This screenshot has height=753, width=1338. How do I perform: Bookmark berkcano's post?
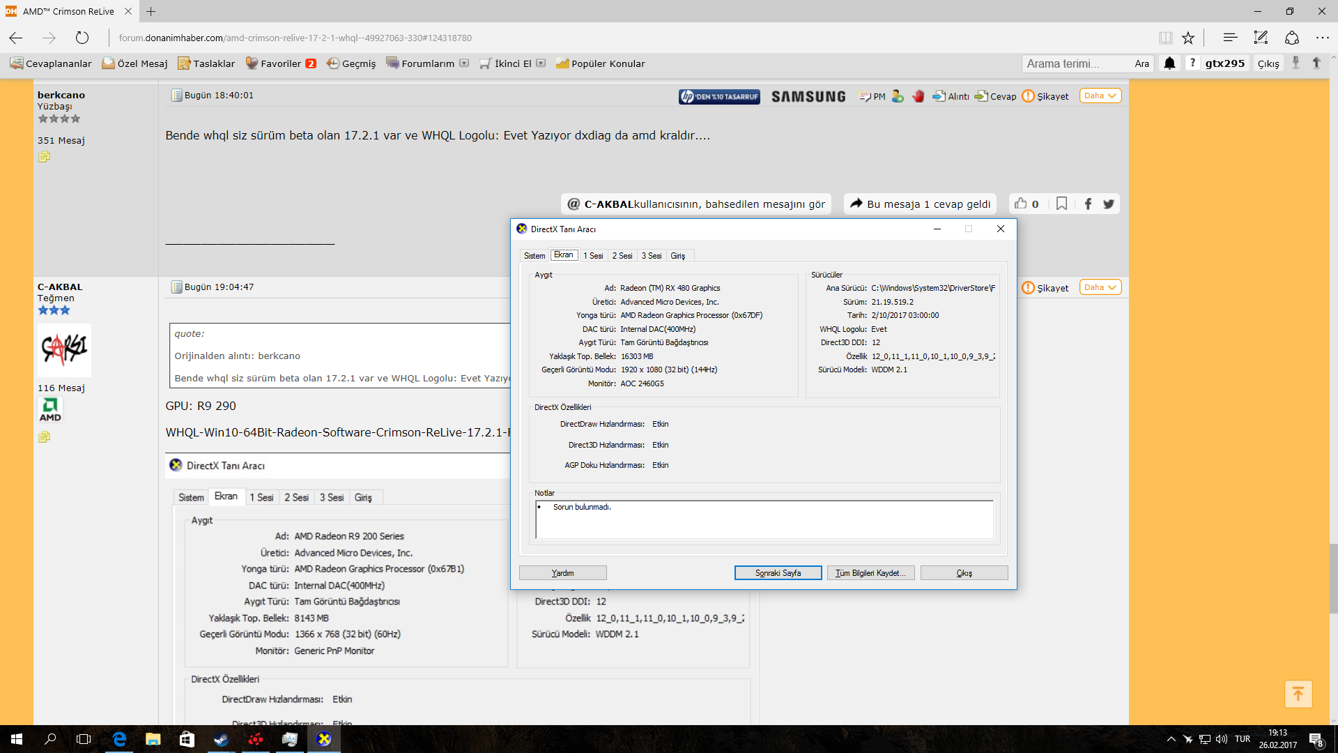(1061, 204)
